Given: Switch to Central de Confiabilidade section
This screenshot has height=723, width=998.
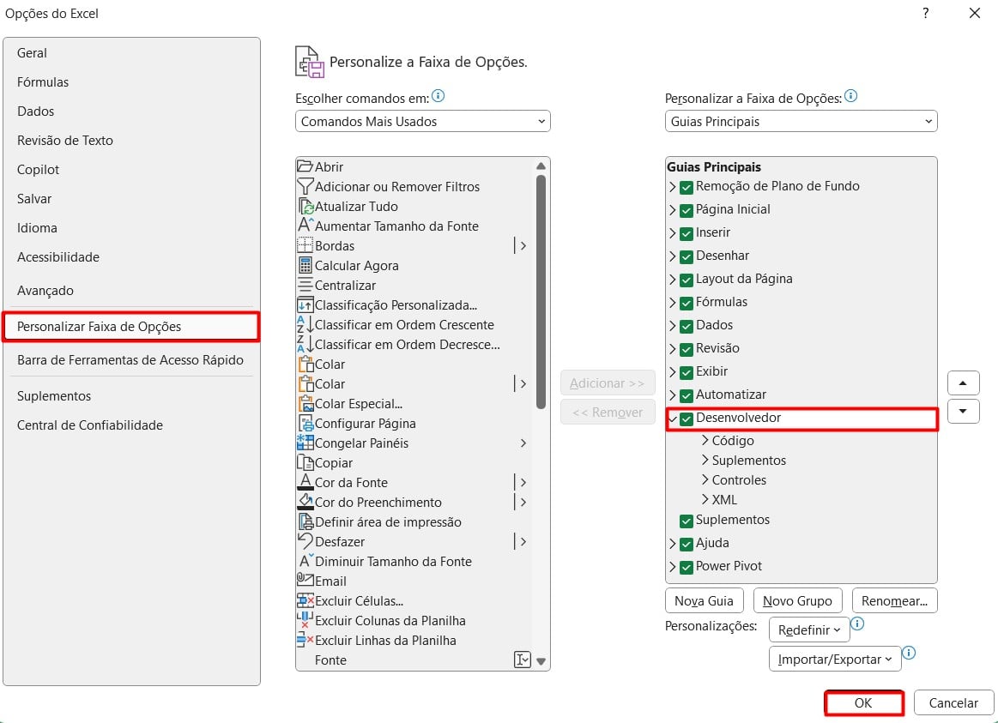Looking at the screenshot, I should (90, 425).
